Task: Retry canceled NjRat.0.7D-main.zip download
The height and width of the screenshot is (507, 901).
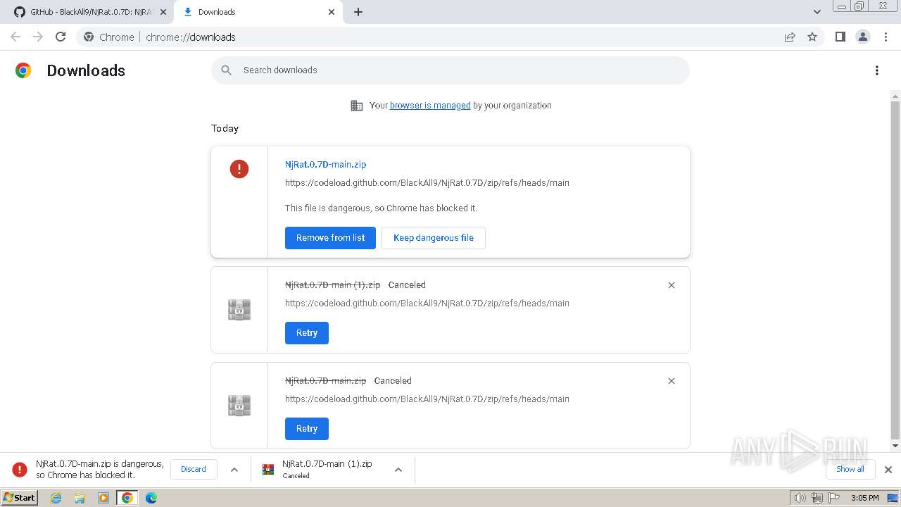Action: (307, 429)
